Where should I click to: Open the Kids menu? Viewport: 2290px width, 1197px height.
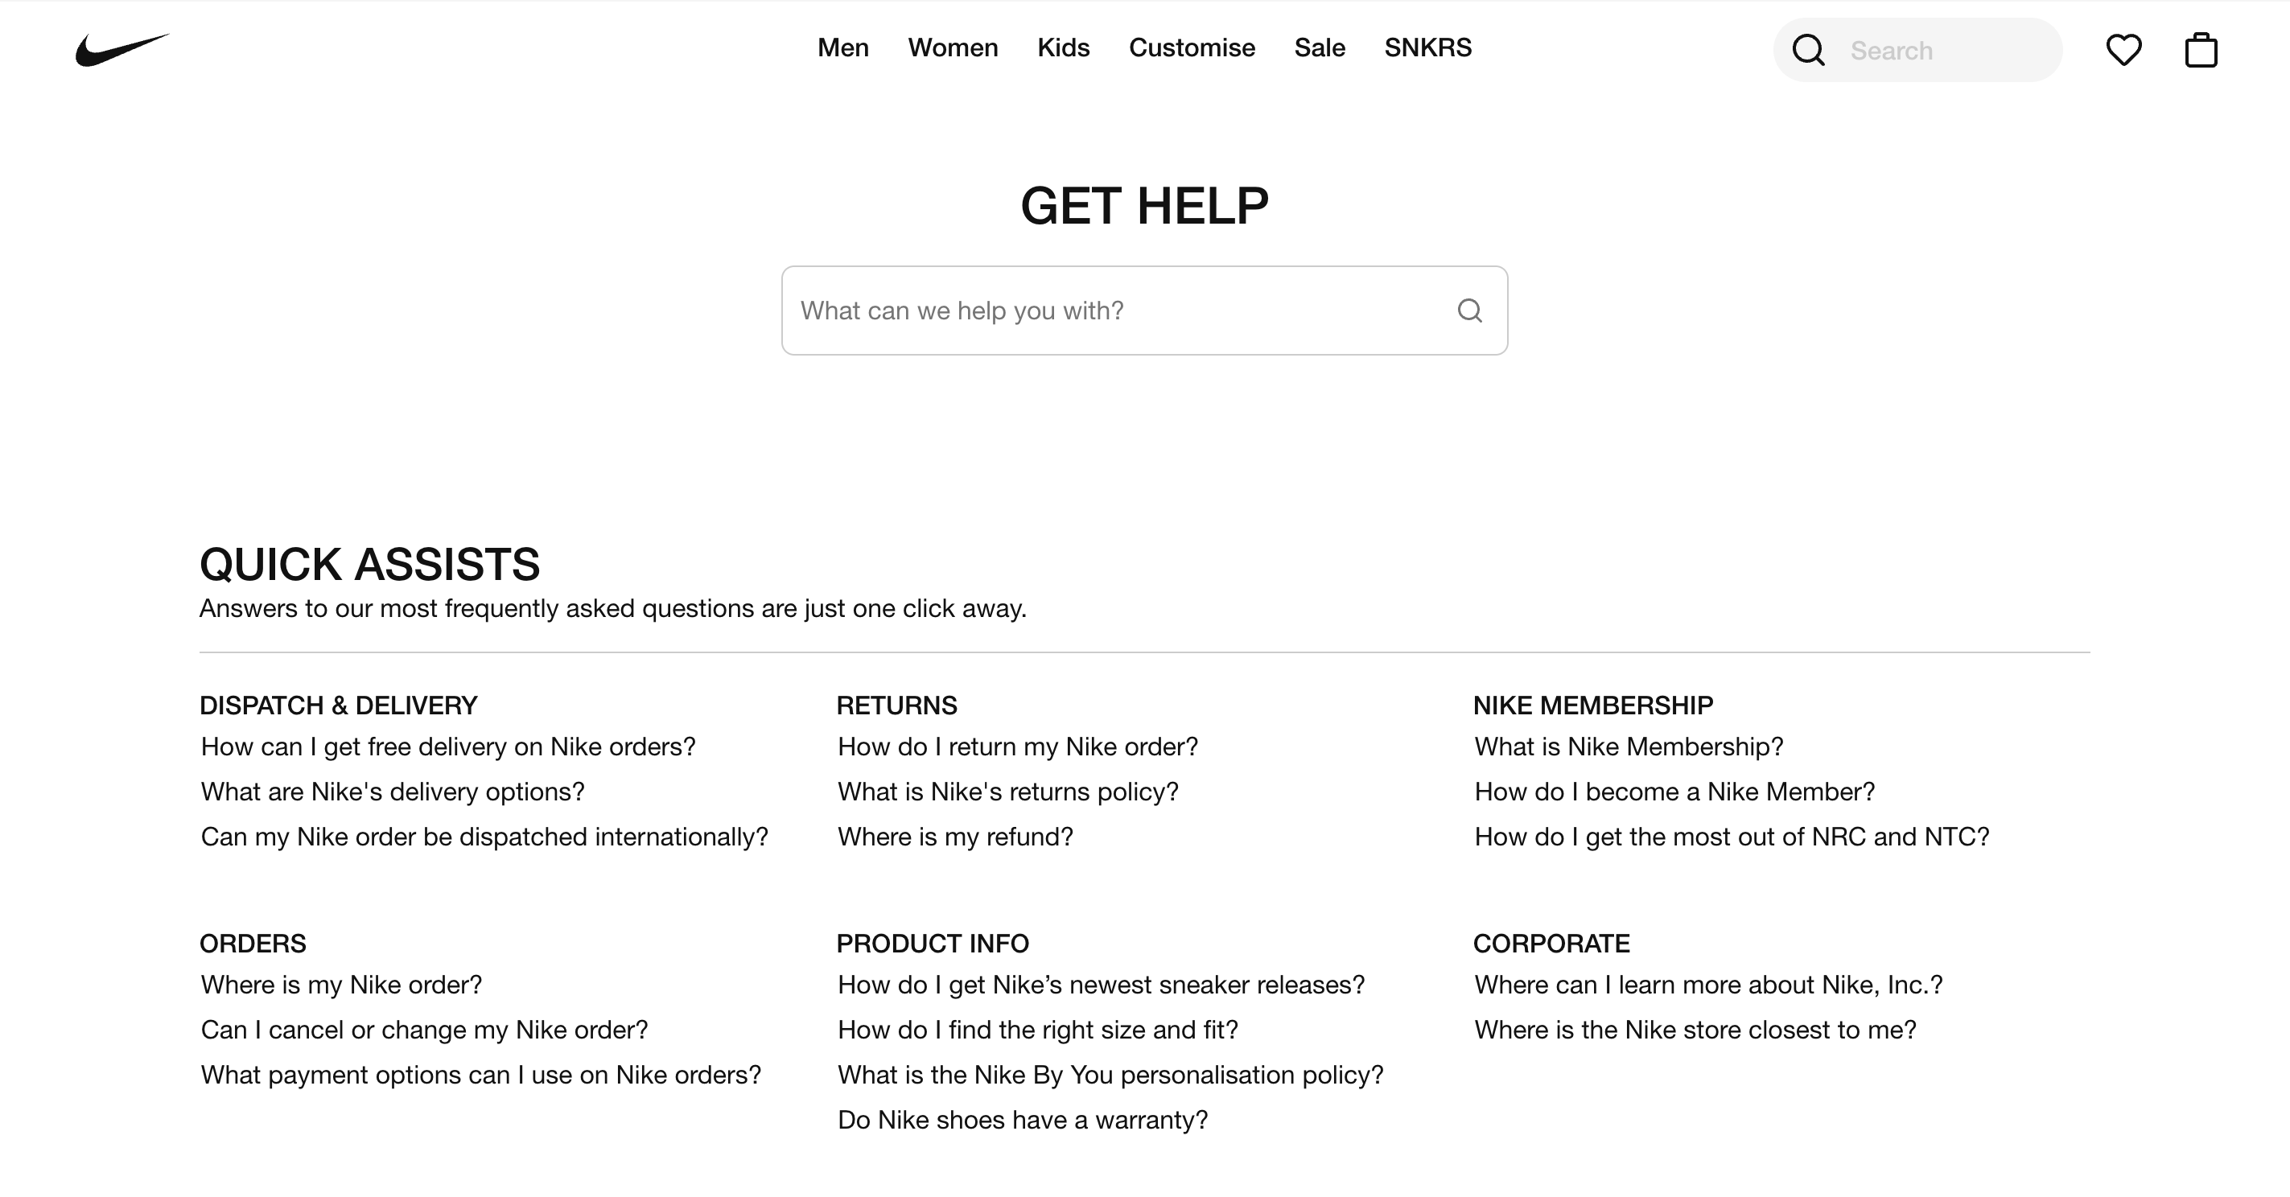click(x=1063, y=48)
